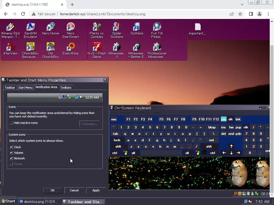Click the ent key beside apostrophe key

coord(211,140)
